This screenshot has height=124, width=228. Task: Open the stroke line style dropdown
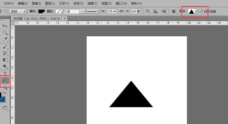pyautogui.click(x=92, y=11)
